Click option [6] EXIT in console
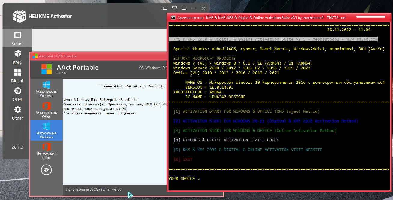 click(183, 159)
